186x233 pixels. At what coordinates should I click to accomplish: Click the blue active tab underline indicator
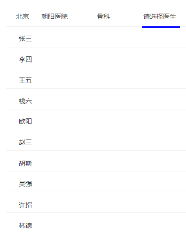(x=161, y=27)
